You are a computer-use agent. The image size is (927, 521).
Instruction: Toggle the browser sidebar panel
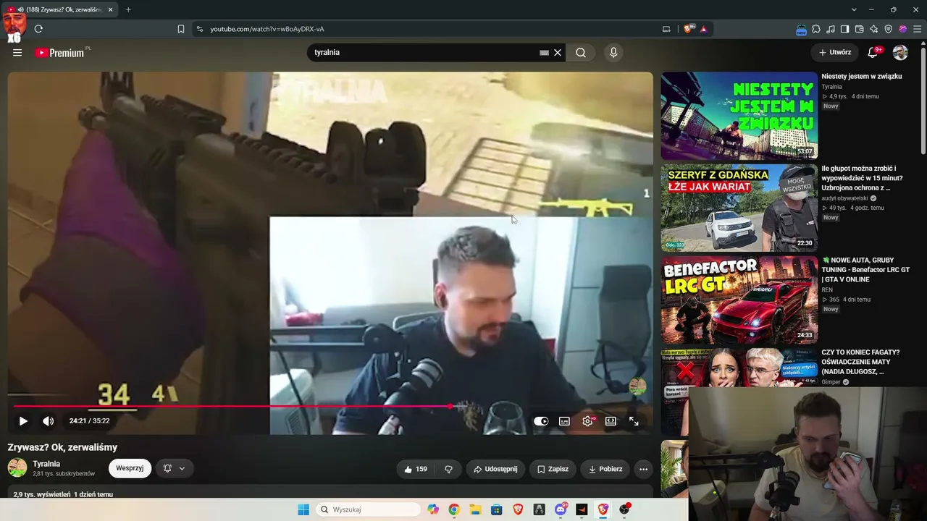[844, 29]
